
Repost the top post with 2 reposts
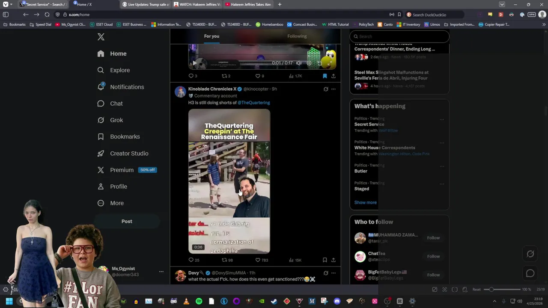226,76
